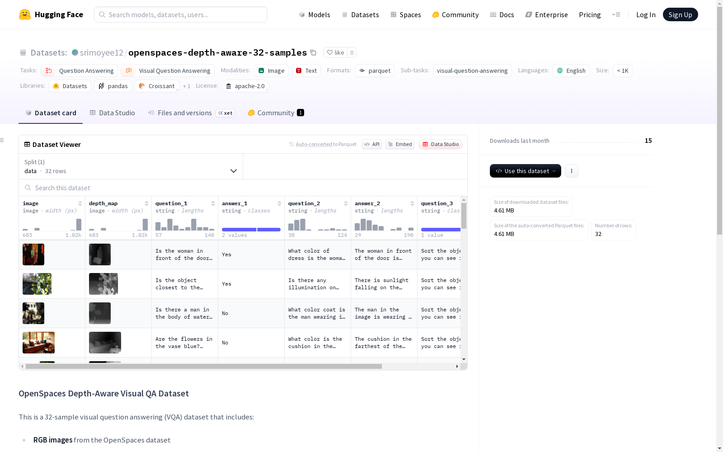
Task: Expand the Split data dropdown
Action: point(131,166)
